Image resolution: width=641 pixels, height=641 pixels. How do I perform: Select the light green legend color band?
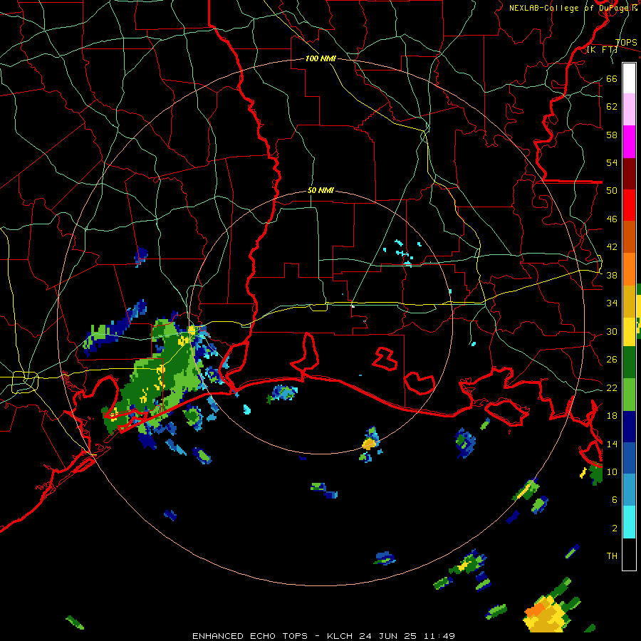pyautogui.click(x=629, y=395)
